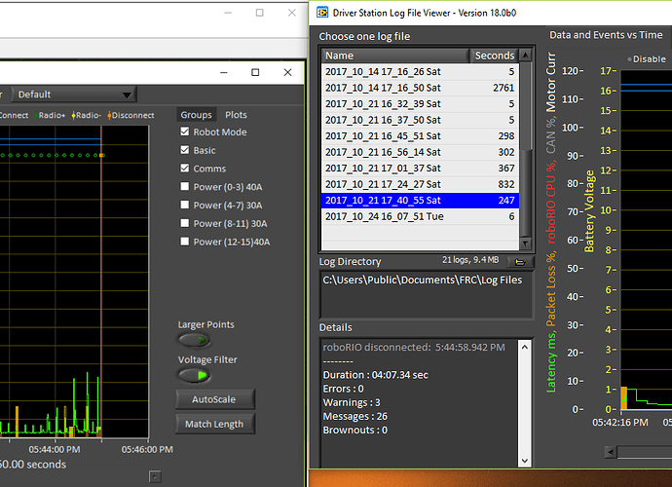Viewport: 672px width, 487px height.
Task: Click left arrow of the graph horizontal scrollbar
Action: [611, 452]
